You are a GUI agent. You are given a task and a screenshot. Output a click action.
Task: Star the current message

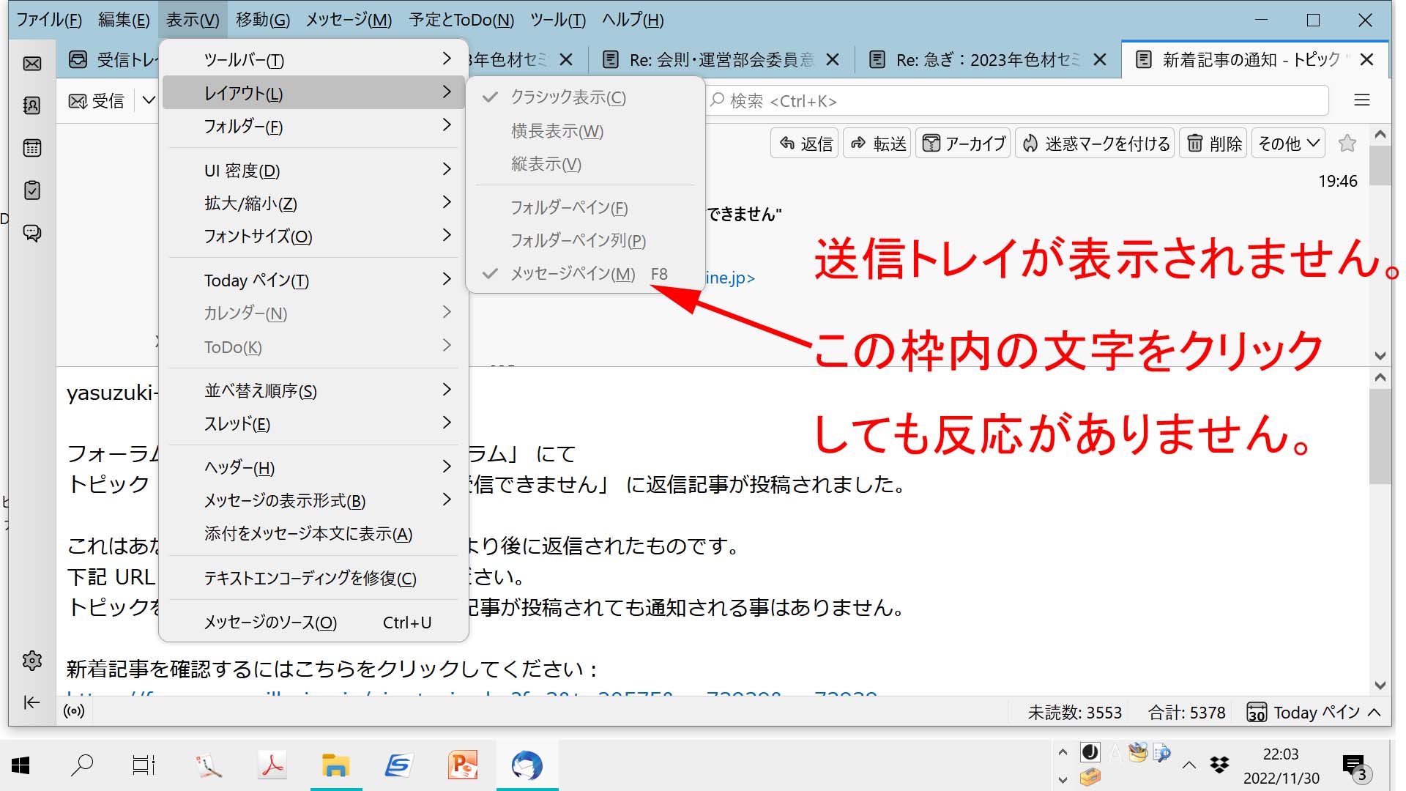pyautogui.click(x=1347, y=144)
